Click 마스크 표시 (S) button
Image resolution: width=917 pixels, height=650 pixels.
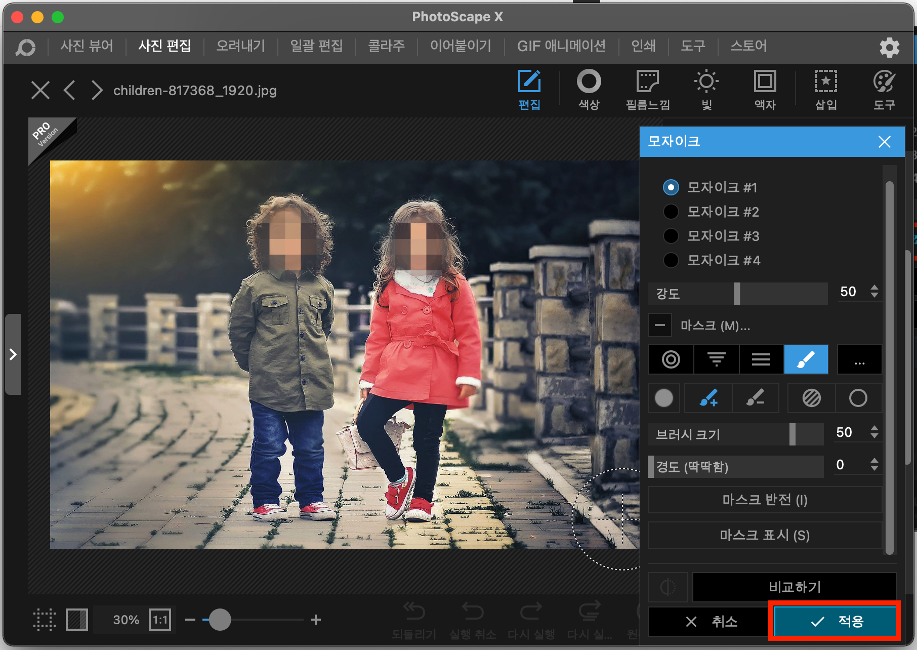click(765, 535)
